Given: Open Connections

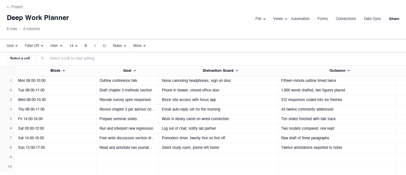Looking at the screenshot, I should coord(346,19).
